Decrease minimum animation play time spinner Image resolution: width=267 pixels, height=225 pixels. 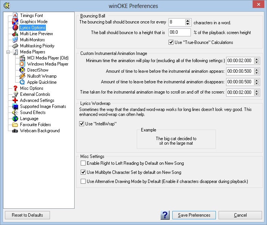pos(256,62)
